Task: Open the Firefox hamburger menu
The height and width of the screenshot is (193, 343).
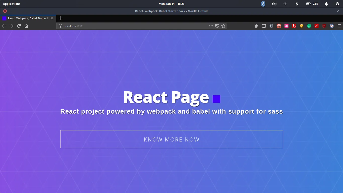Action: click(x=339, y=26)
